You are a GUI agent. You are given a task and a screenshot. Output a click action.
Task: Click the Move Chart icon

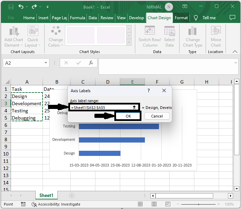coord(216,32)
